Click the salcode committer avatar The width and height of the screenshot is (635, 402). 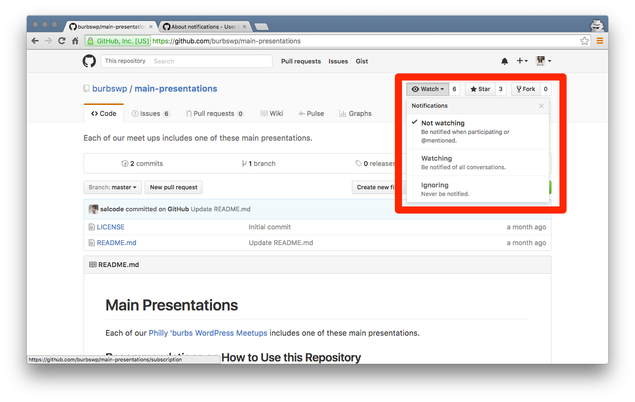point(94,209)
